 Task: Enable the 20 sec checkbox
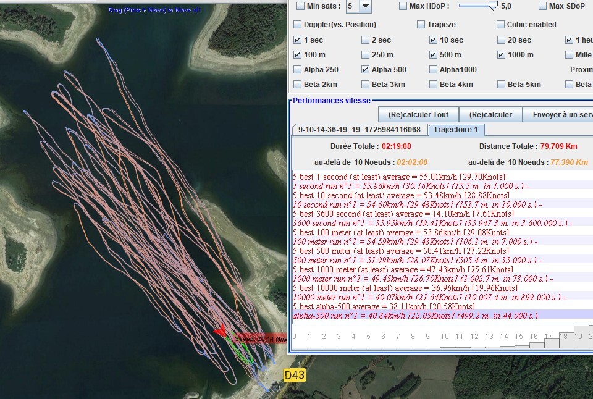point(501,40)
